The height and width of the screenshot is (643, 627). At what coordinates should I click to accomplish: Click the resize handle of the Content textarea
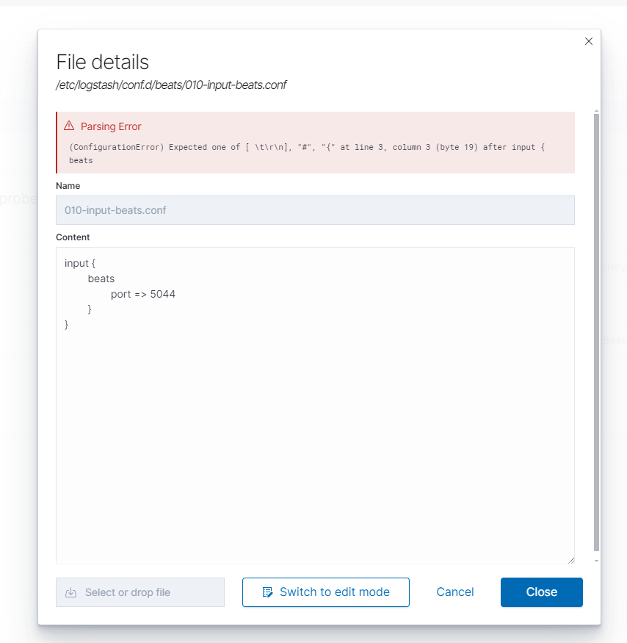pyautogui.click(x=570, y=560)
